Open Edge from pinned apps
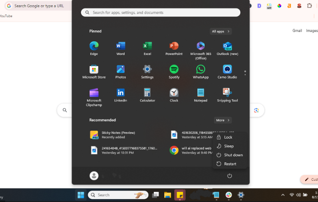This screenshot has height=202, width=318. tap(94, 48)
